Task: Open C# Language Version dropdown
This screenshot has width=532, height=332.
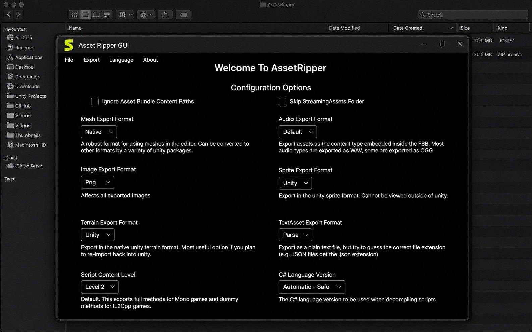Action: tap(312, 287)
